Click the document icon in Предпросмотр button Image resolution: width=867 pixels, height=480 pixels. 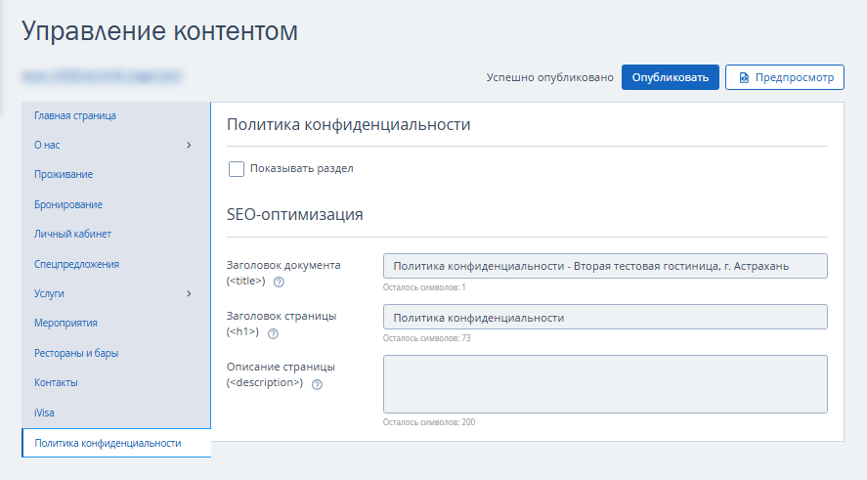744,77
